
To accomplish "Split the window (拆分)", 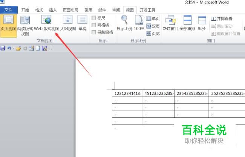I will (x=202, y=23).
